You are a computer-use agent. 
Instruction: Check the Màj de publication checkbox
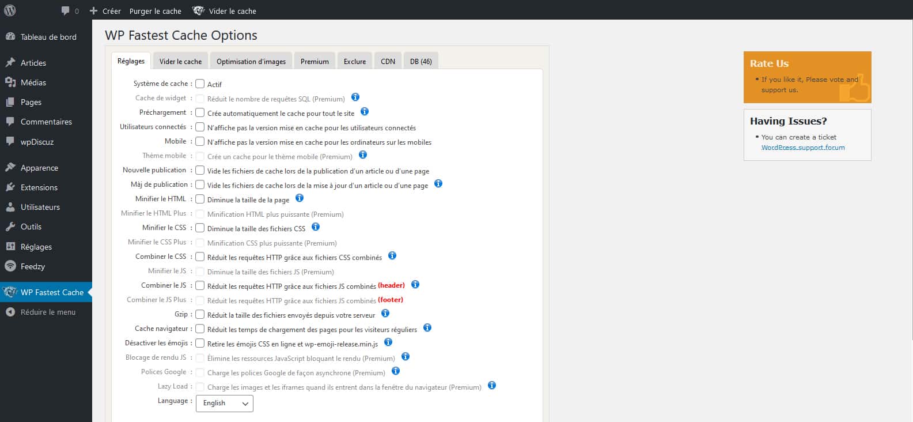200,184
